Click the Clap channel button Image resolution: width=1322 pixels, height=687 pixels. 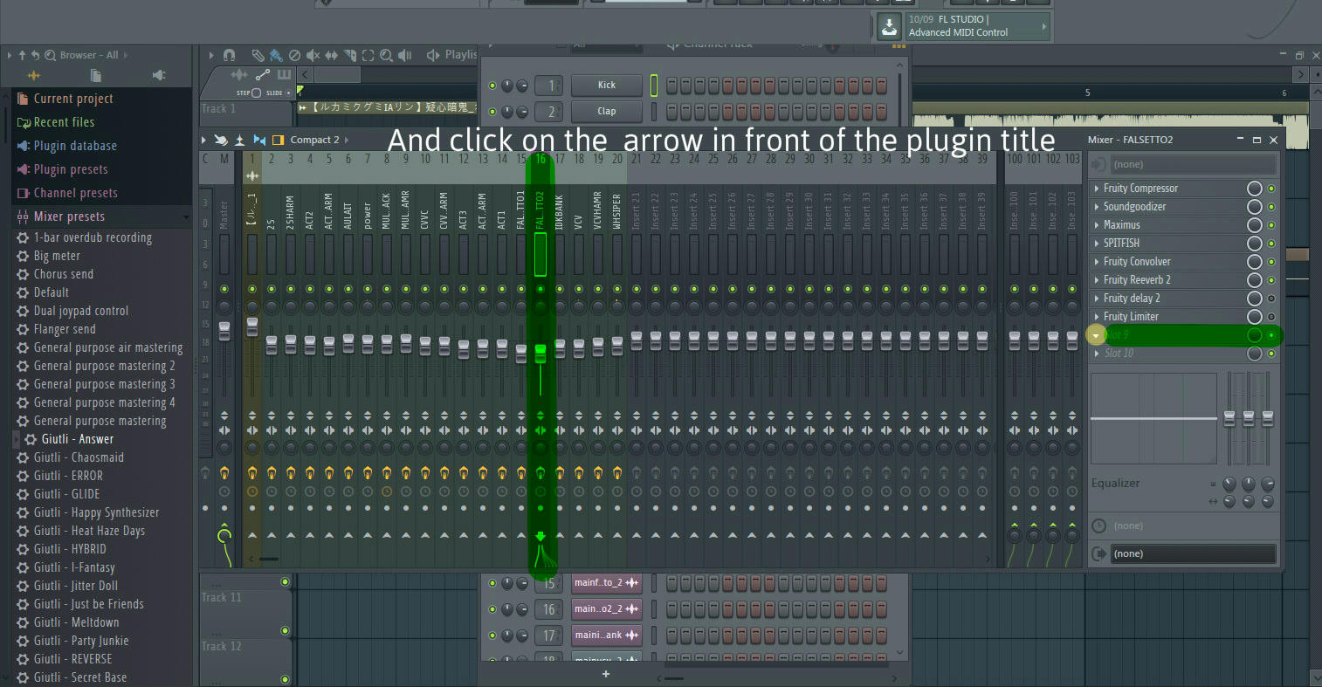pos(606,112)
